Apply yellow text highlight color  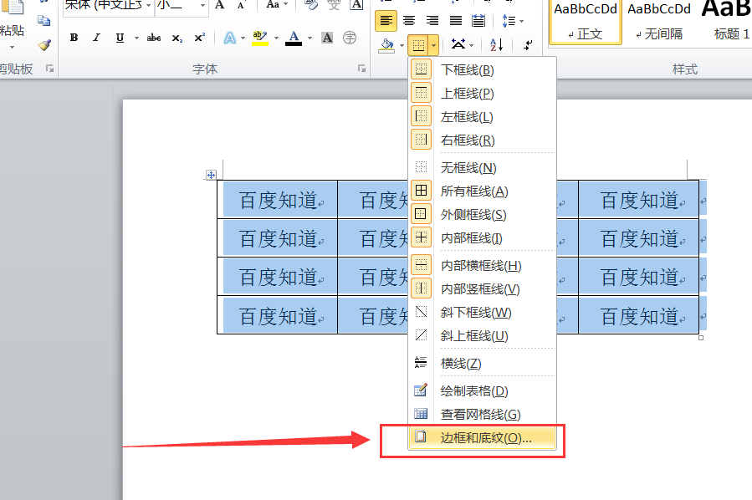(260, 38)
